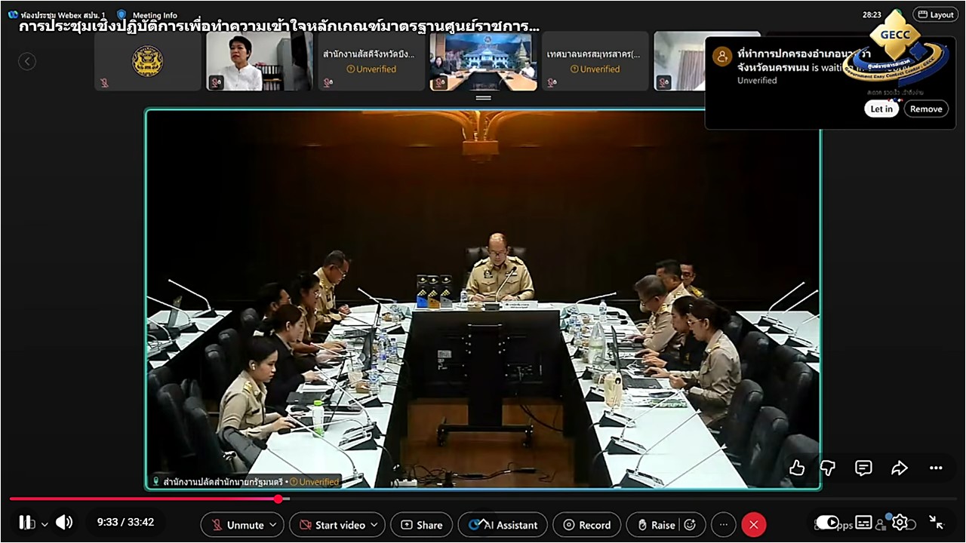Raise hand in the meeting
Screen dimensions: 966x543
click(x=655, y=525)
